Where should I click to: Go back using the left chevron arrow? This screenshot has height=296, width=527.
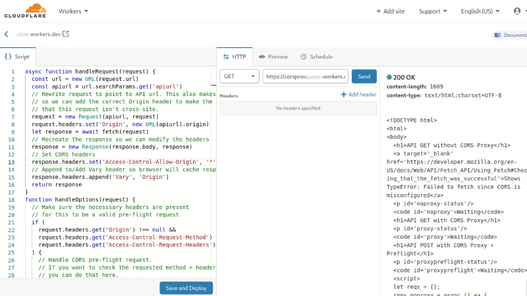pyautogui.click(x=6, y=34)
